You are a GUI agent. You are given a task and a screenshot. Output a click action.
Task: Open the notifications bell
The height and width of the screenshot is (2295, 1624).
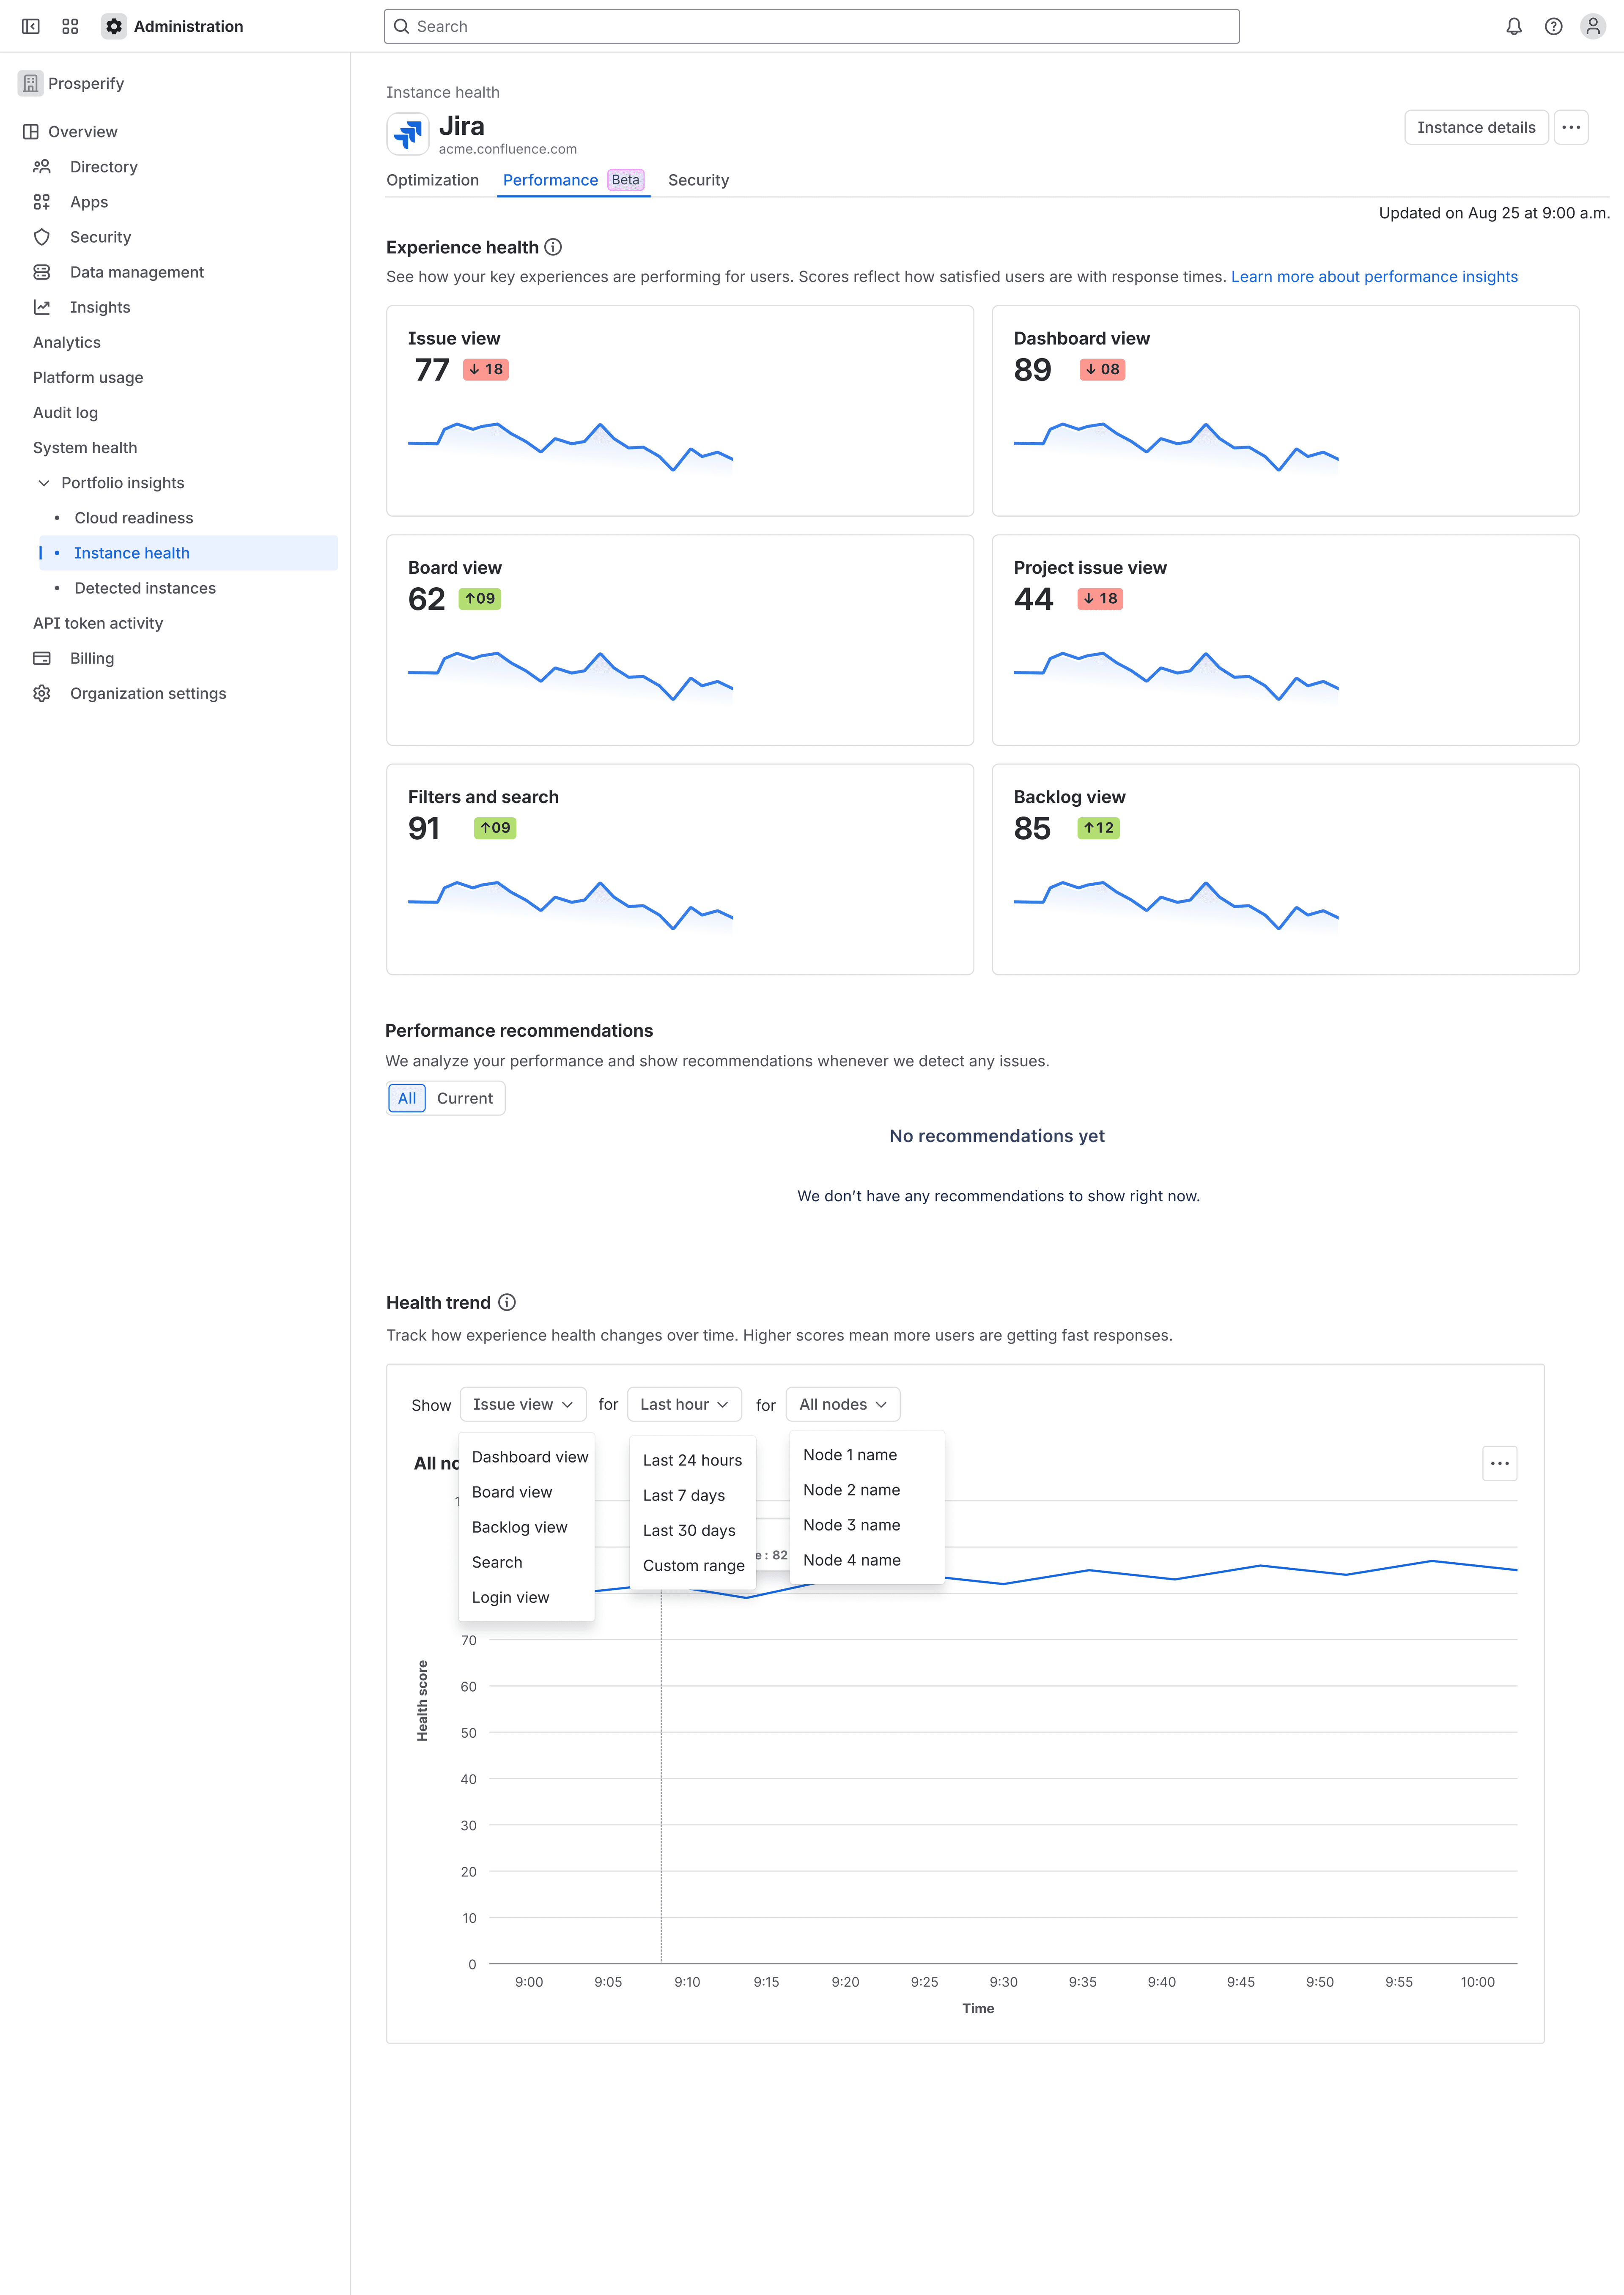point(1514,27)
